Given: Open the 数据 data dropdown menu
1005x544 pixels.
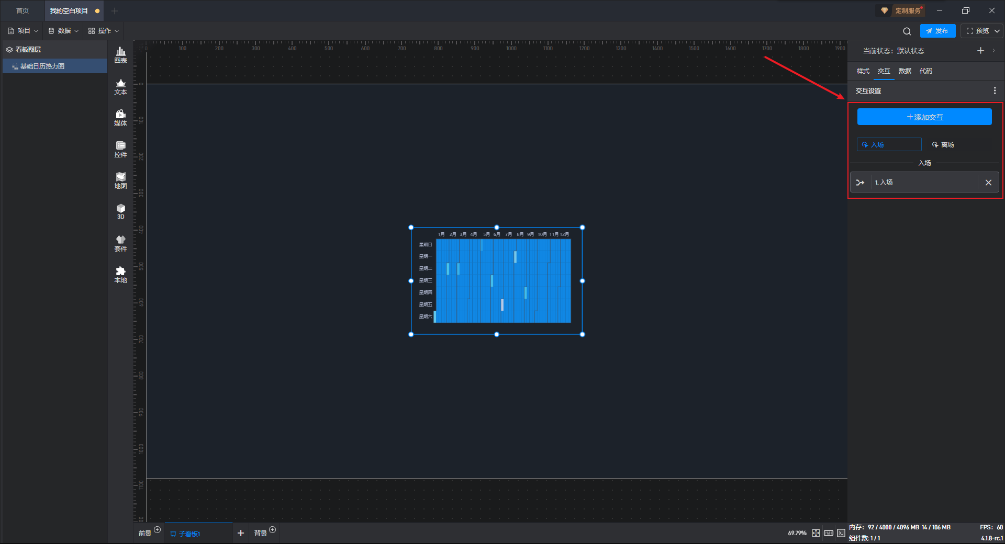Looking at the screenshot, I should click(x=63, y=31).
